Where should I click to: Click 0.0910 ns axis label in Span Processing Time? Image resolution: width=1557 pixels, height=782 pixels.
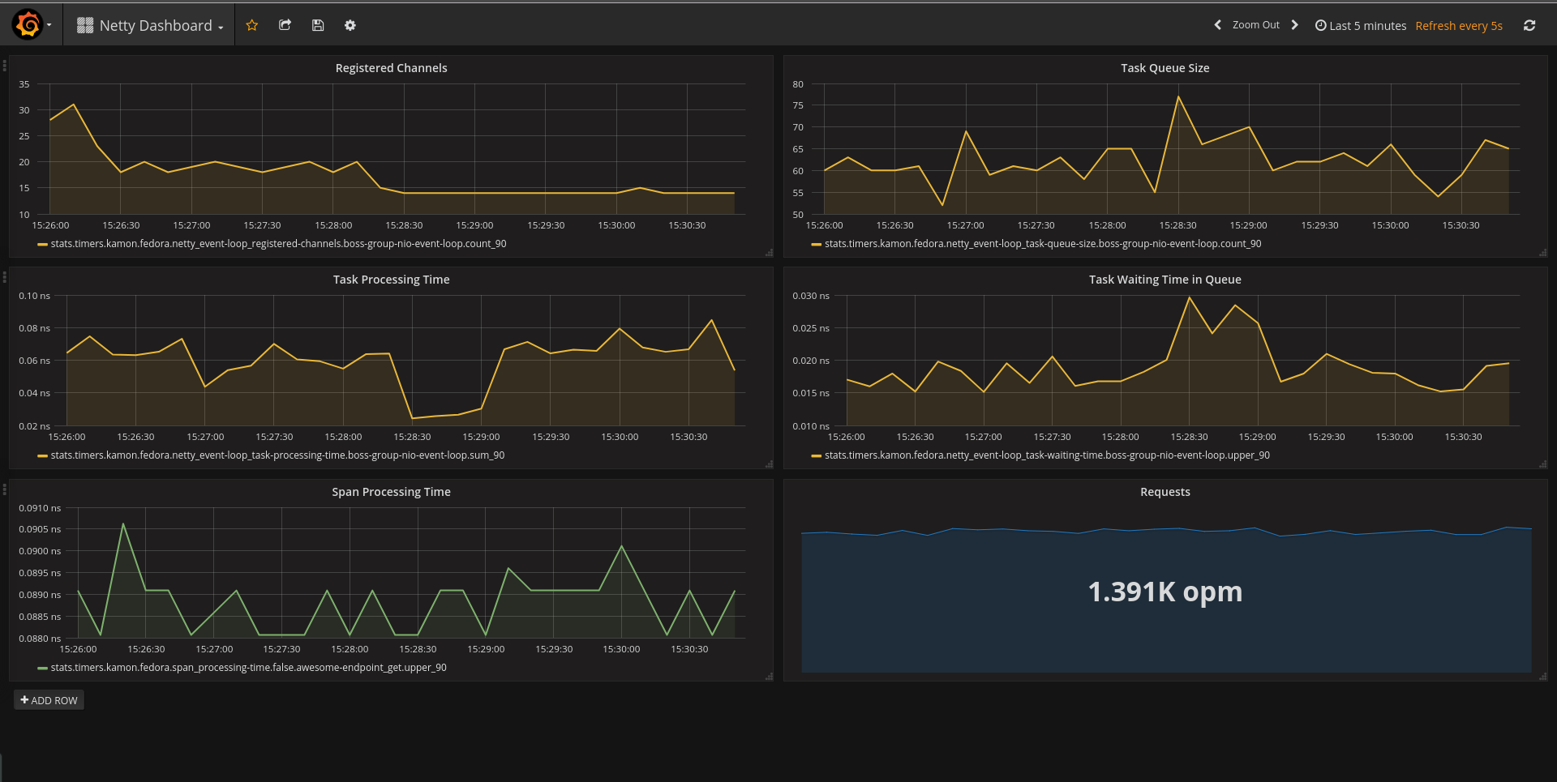pyautogui.click(x=40, y=508)
